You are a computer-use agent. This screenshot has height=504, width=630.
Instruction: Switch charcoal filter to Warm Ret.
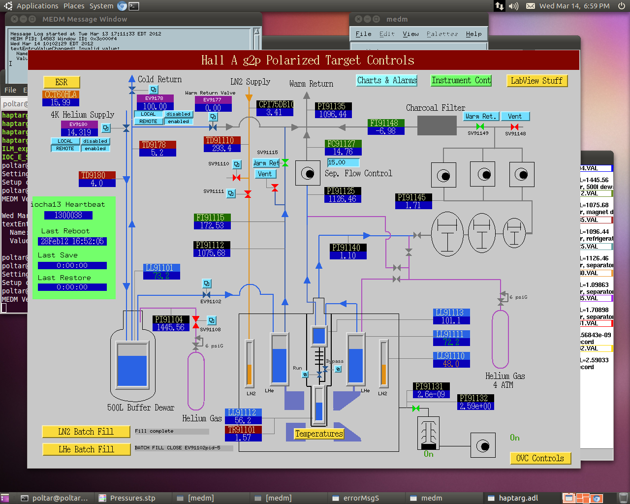click(481, 117)
